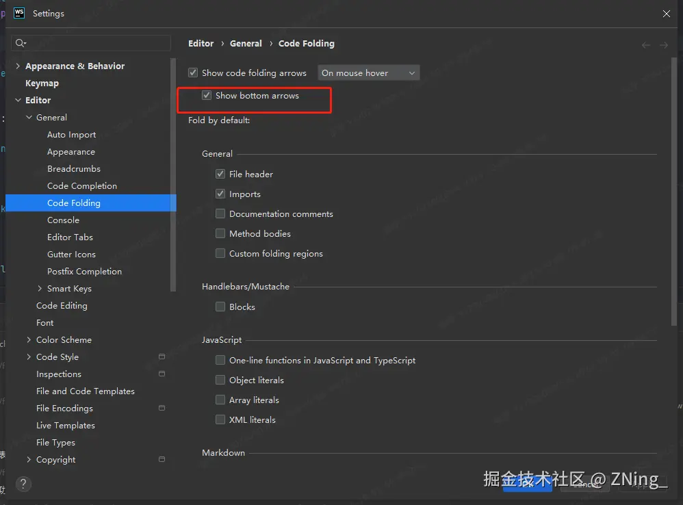The width and height of the screenshot is (683, 505).
Task: Select Live Templates settings
Action: [x=65, y=426]
